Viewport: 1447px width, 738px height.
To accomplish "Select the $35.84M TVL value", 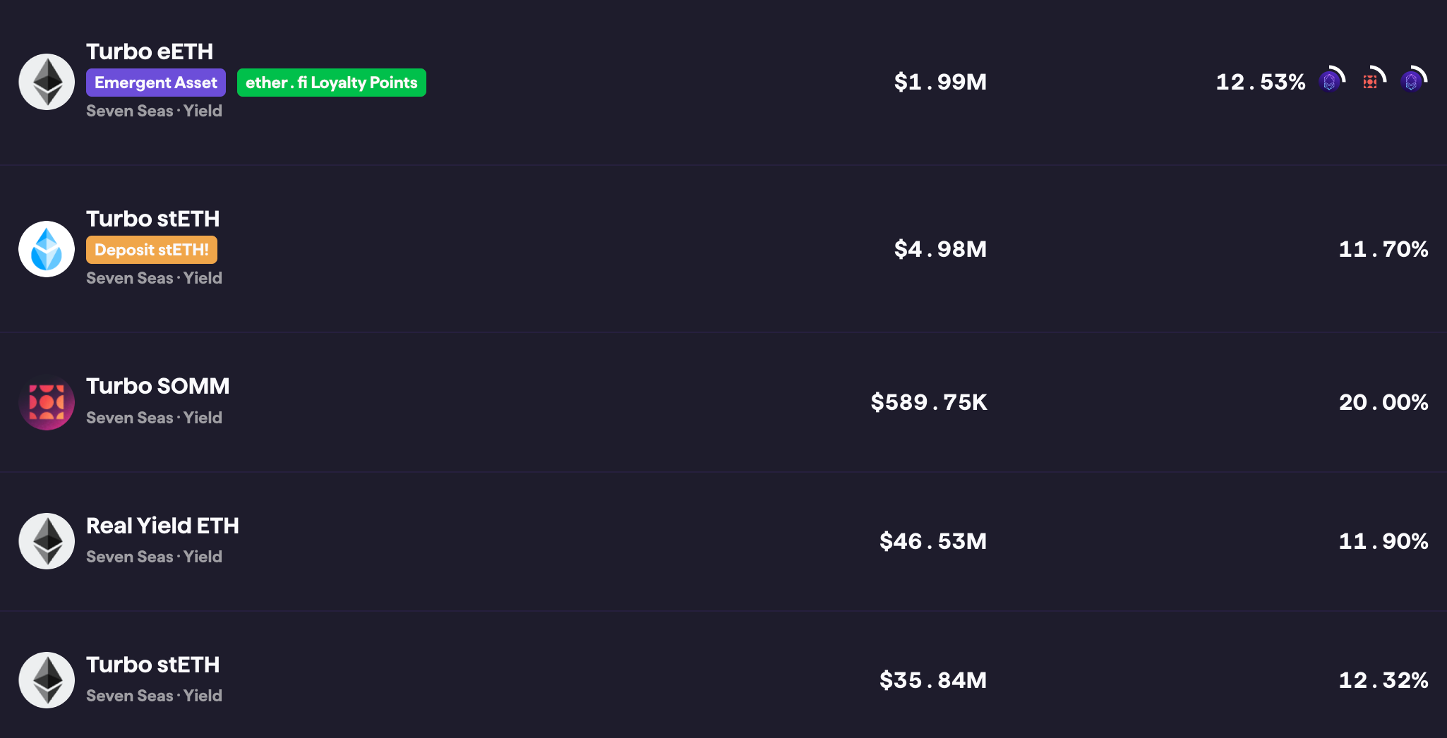I will (933, 680).
